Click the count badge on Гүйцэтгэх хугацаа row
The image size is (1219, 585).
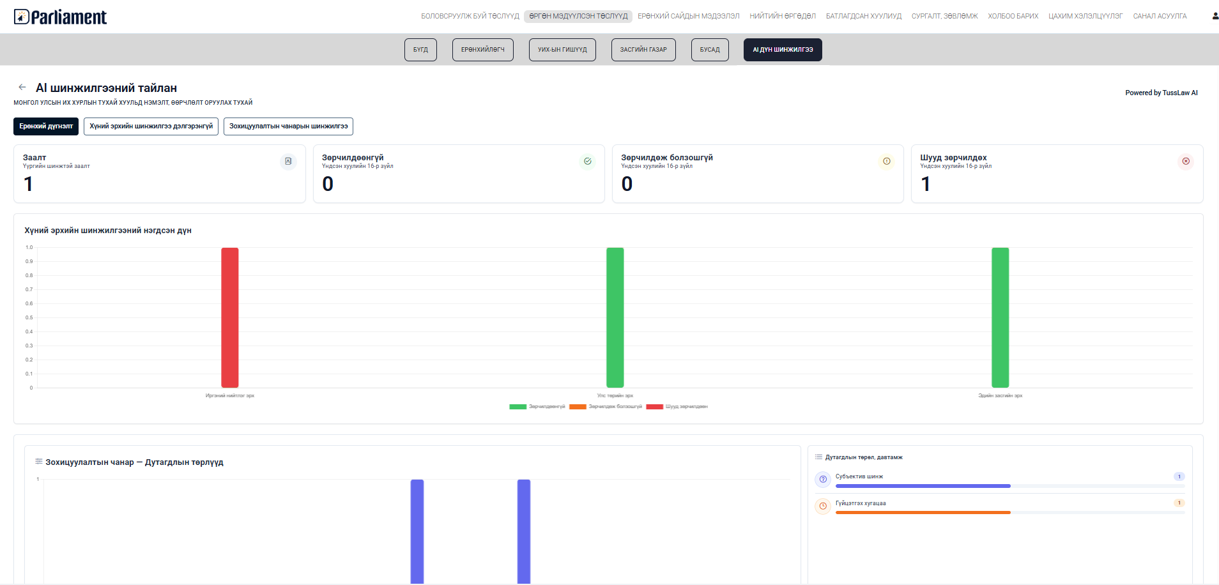coord(1179,503)
